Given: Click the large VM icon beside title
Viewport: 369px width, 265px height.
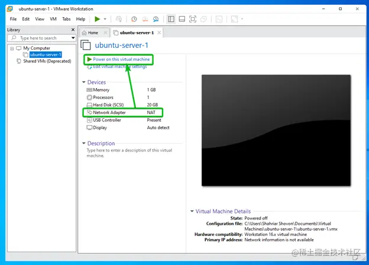Looking at the screenshot, I should (86, 45).
